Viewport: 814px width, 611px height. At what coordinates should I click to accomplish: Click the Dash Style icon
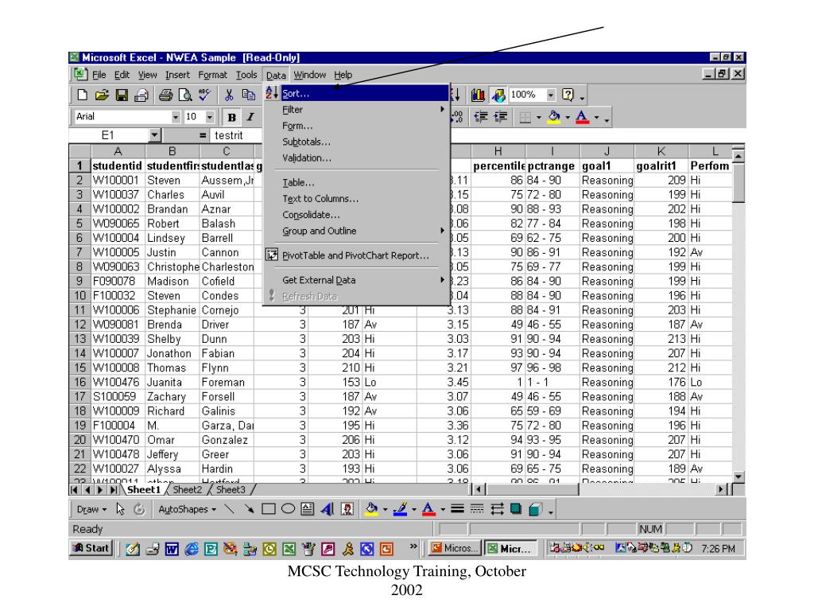[x=477, y=509]
